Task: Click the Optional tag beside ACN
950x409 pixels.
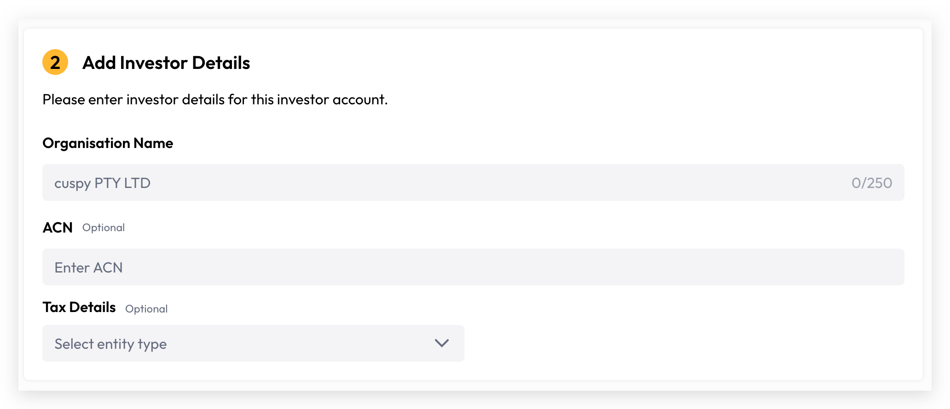Action: click(x=104, y=227)
